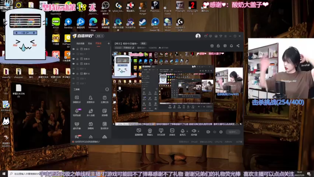
Task: Select the highlighted red scene tab
Action: coord(99,43)
